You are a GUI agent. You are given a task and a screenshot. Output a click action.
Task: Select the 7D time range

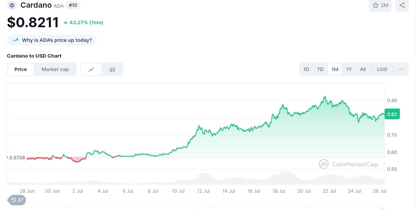[x=320, y=69]
